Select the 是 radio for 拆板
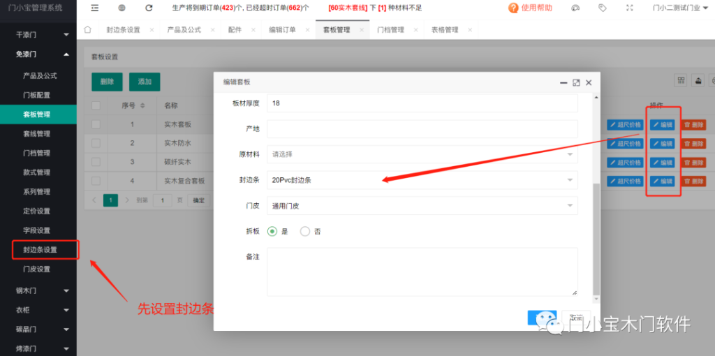The height and width of the screenshot is (356, 715). pyautogui.click(x=272, y=232)
